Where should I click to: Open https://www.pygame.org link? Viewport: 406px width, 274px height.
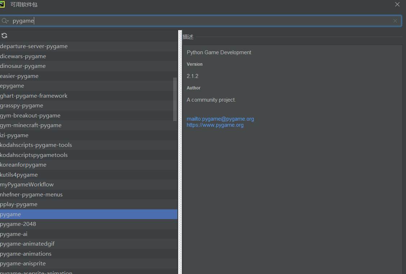[215, 125]
